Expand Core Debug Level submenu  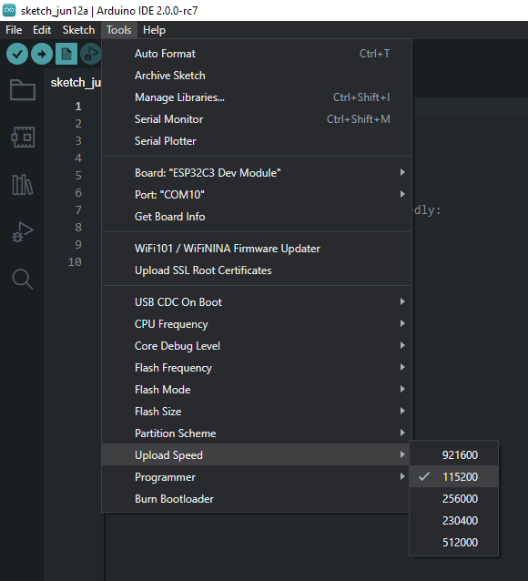[x=257, y=346]
